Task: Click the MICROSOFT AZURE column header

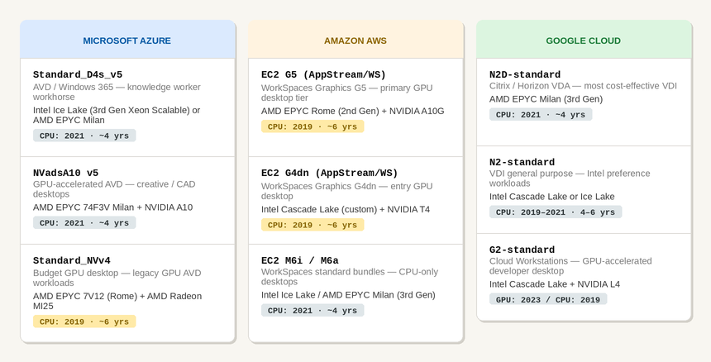Action: click(x=127, y=40)
